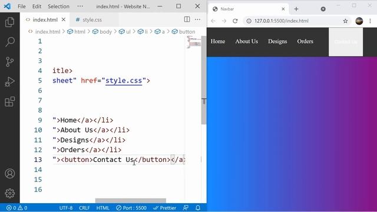This screenshot has width=377, height=212.
Task: Change CRLF end of line sequence
Action: point(84,208)
